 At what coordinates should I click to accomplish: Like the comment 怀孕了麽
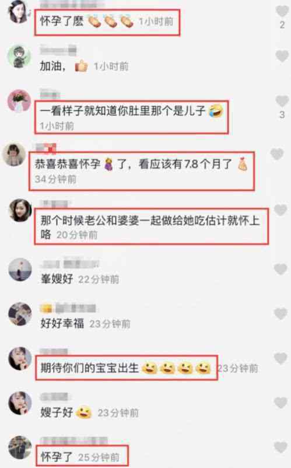282,11
